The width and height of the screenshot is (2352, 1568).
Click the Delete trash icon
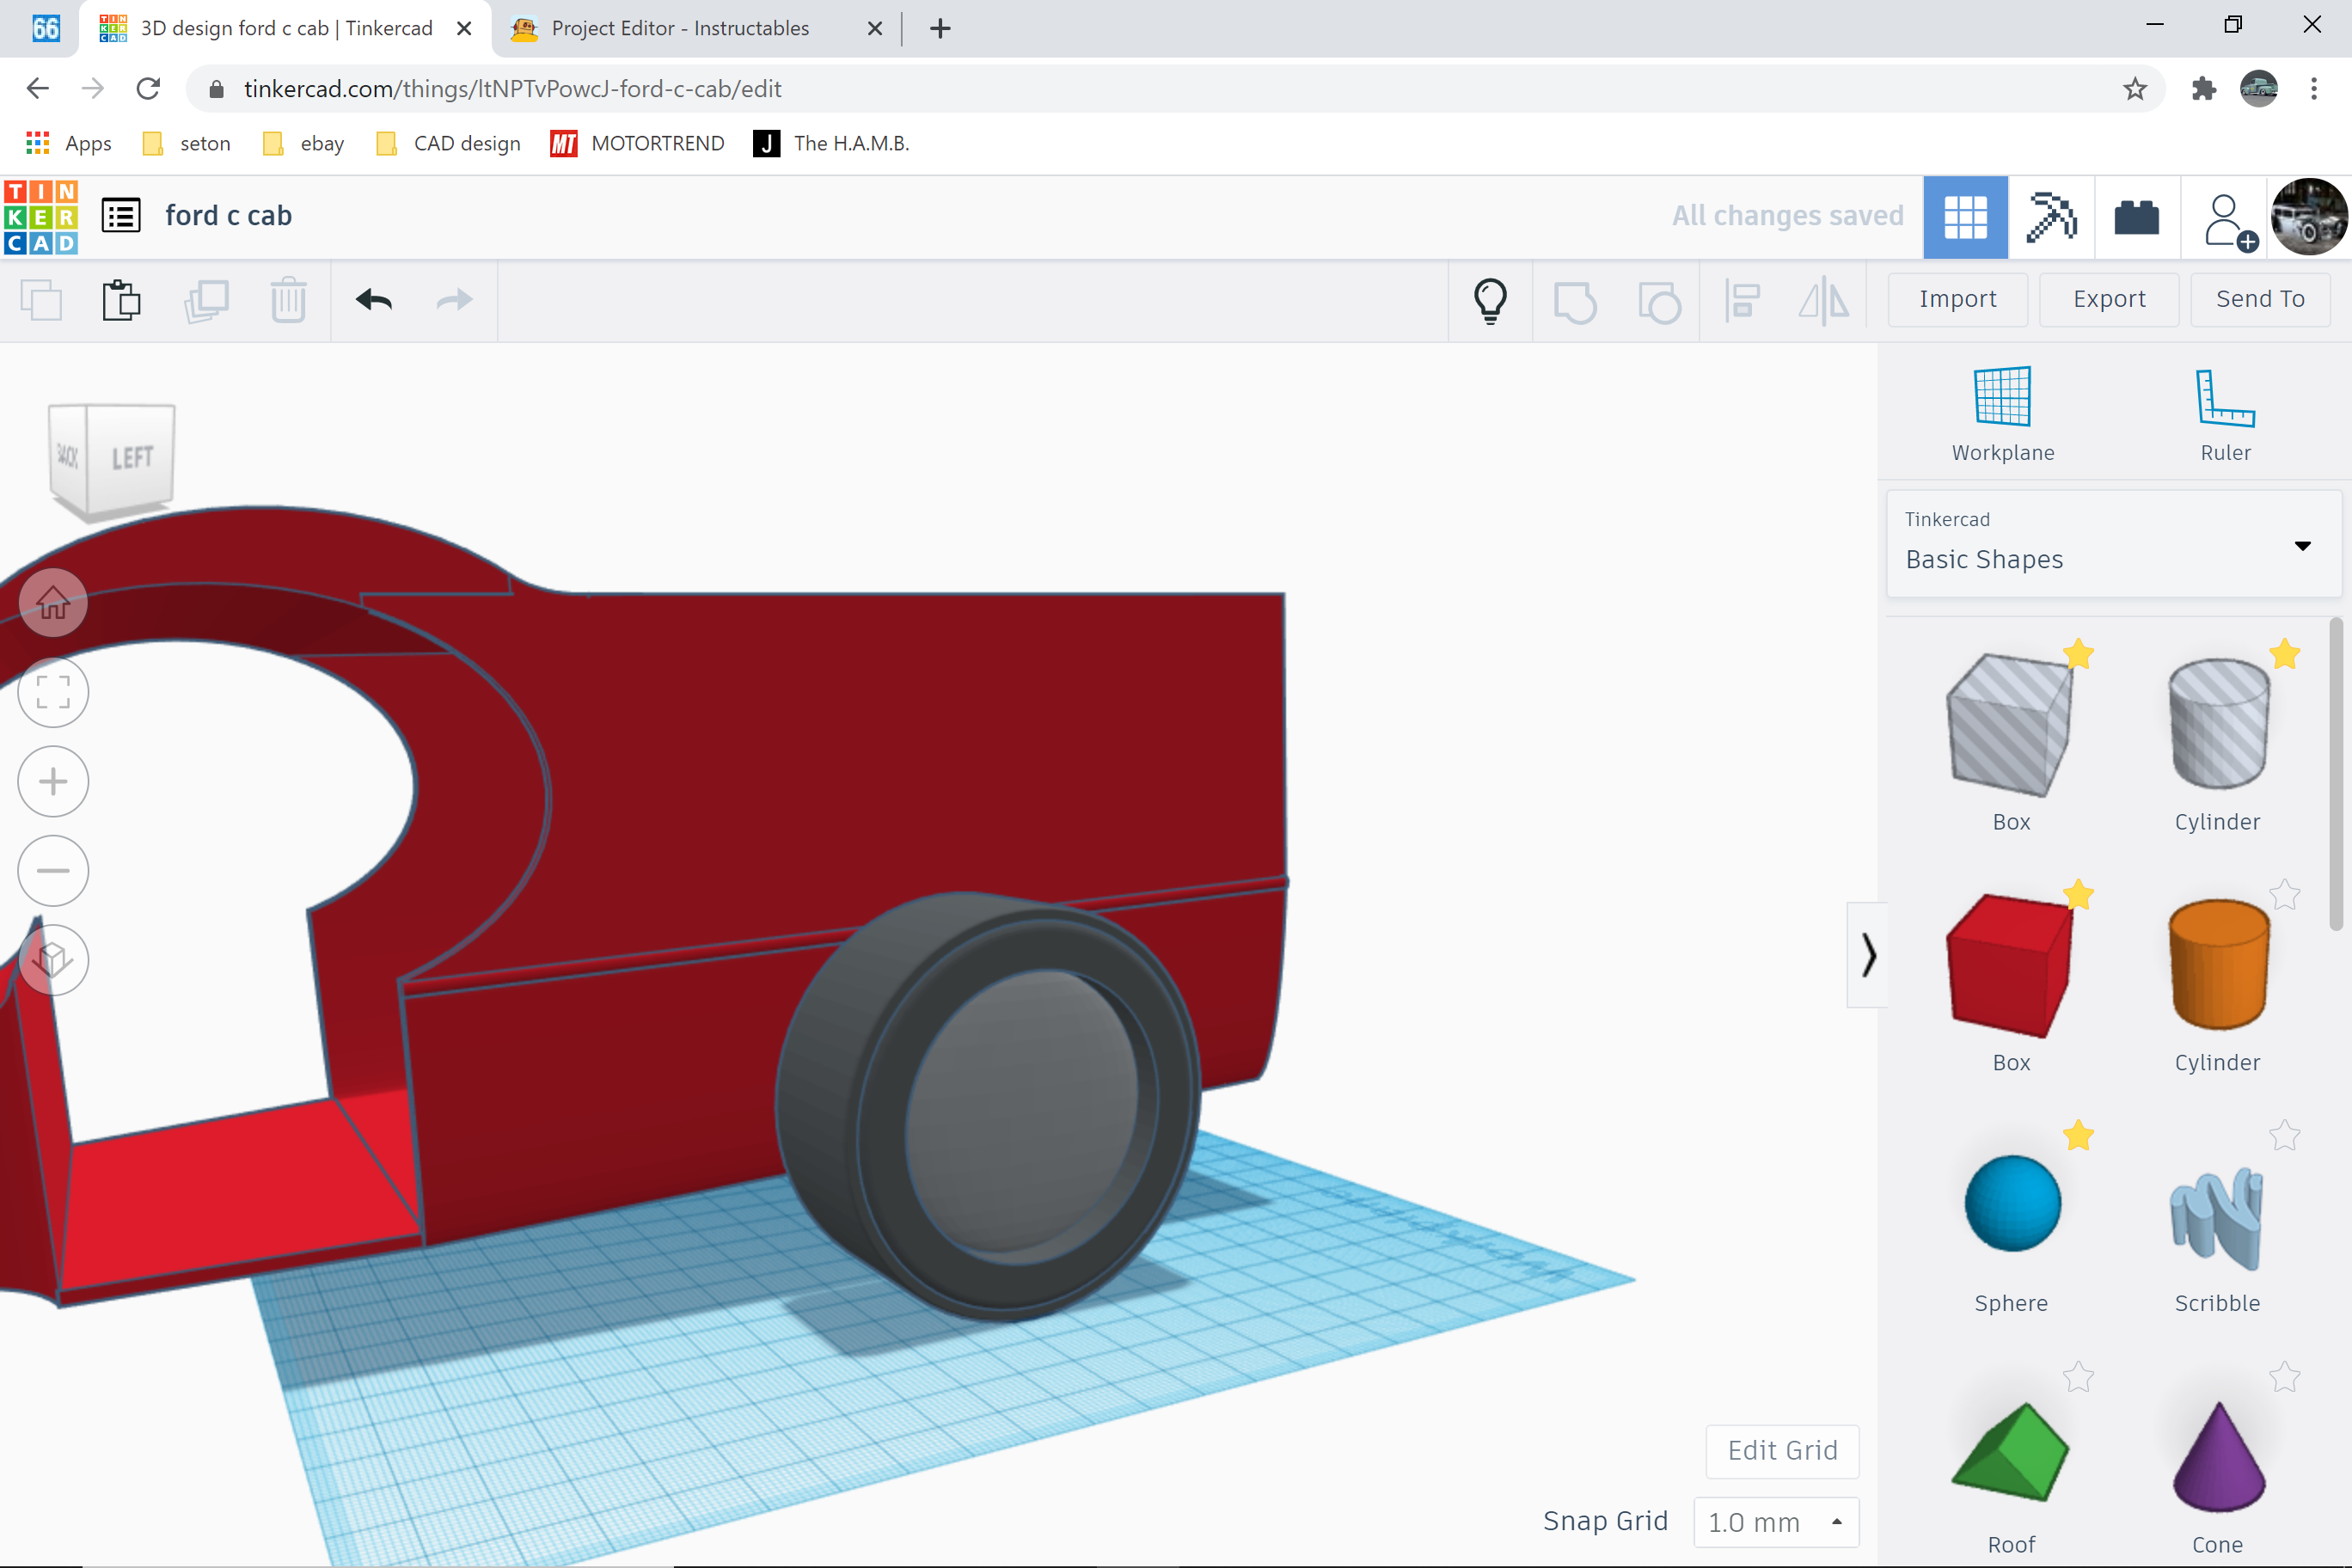[288, 300]
